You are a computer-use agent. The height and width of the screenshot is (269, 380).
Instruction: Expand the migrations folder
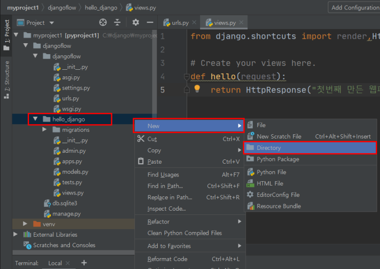[44, 130]
